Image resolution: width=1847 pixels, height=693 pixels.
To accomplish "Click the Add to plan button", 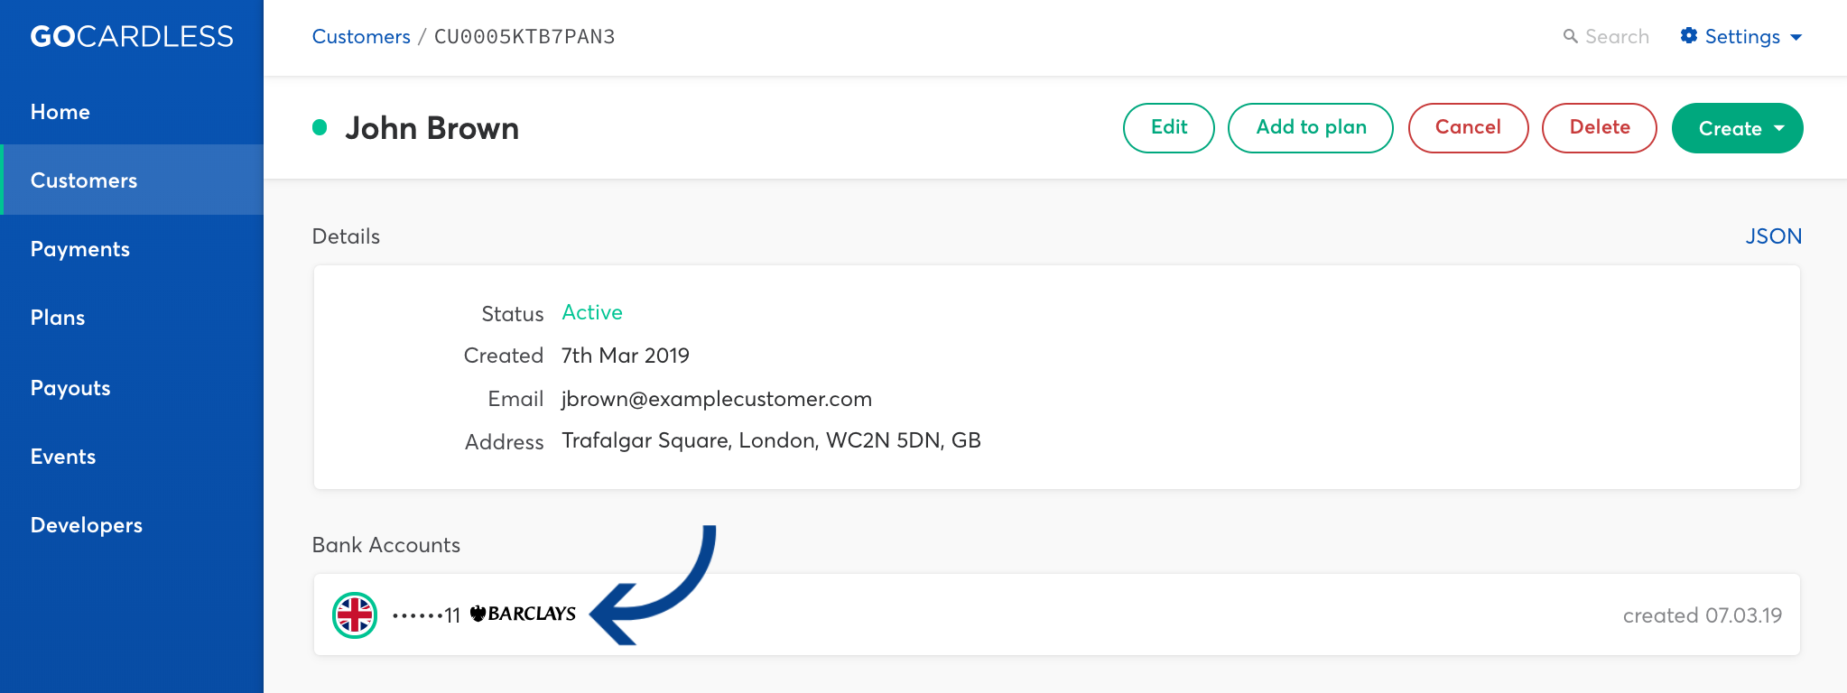I will click(1311, 128).
